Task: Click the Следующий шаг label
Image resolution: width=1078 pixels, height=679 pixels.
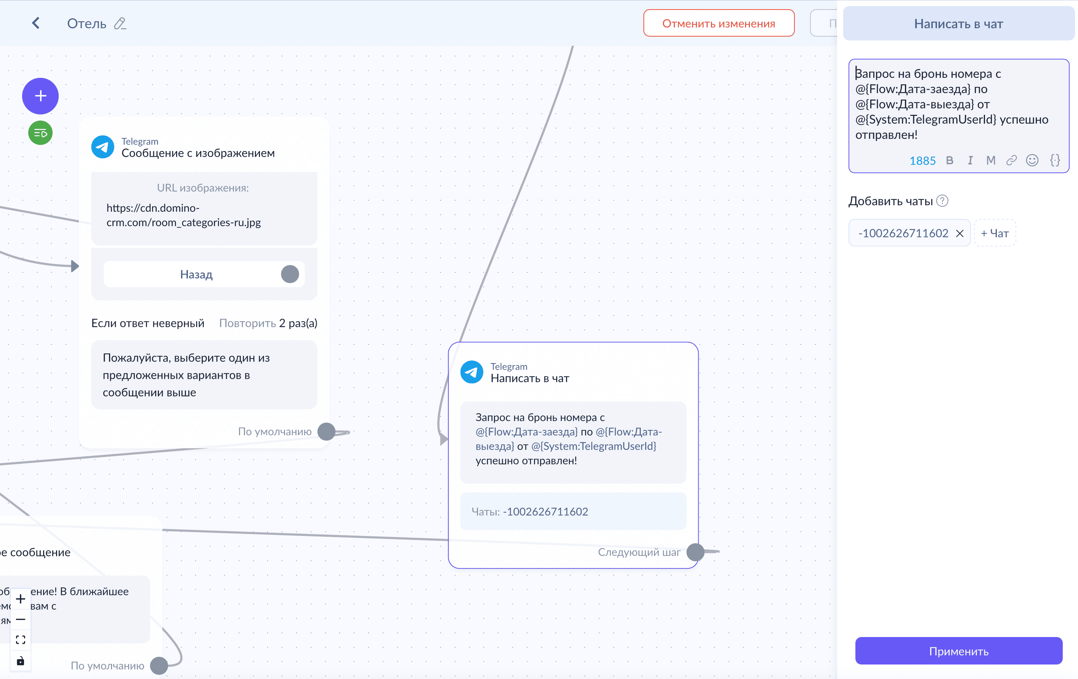Action: (x=639, y=552)
